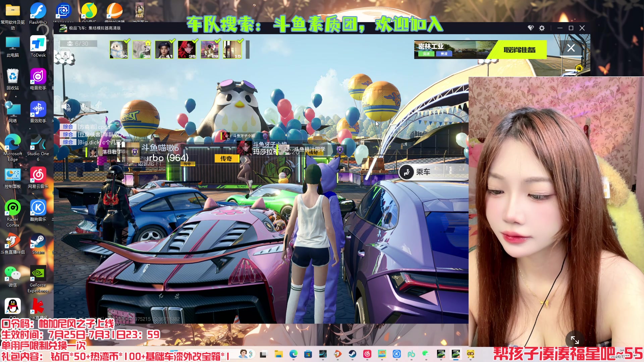Open the 常用软件及驱动 folder icon
Viewport: 644px width, 362px height.
(x=13, y=15)
